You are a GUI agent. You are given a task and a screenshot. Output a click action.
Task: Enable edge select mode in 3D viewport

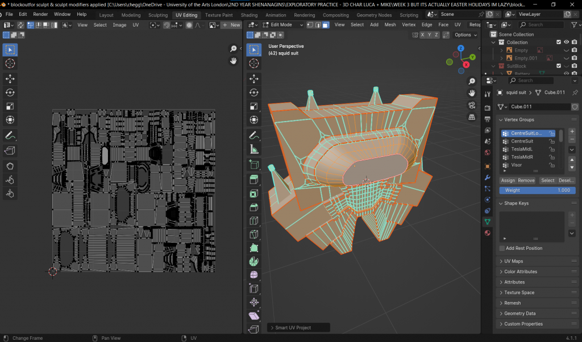click(x=318, y=25)
